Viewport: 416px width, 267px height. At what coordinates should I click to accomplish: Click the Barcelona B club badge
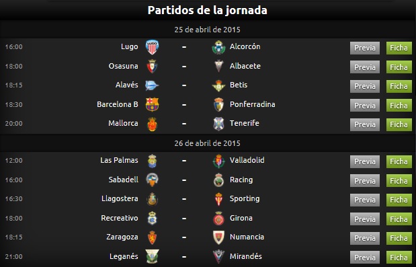pos(153,104)
